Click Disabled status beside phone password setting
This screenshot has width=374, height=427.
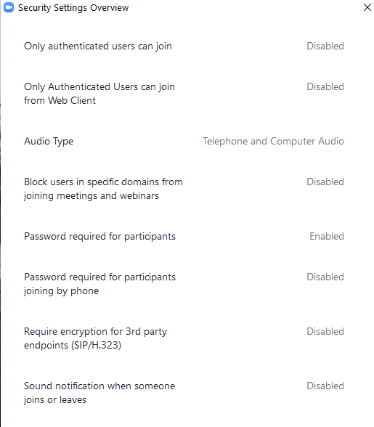(325, 277)
